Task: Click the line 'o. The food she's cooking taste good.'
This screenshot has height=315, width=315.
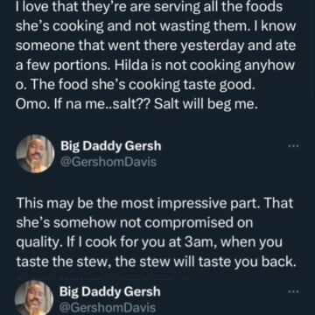Action: point(133,85)
